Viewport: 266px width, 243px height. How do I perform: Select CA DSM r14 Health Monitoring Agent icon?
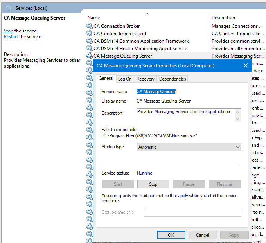(x=89, y=49)
